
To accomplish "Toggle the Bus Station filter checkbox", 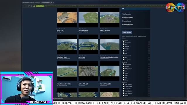I will 123,89.
